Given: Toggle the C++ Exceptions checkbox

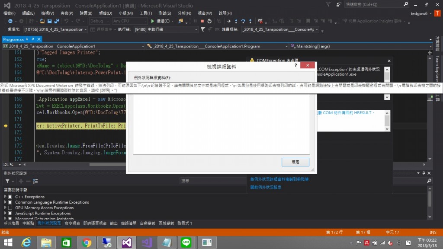Looking at the screenshot, I should point(10,197).
